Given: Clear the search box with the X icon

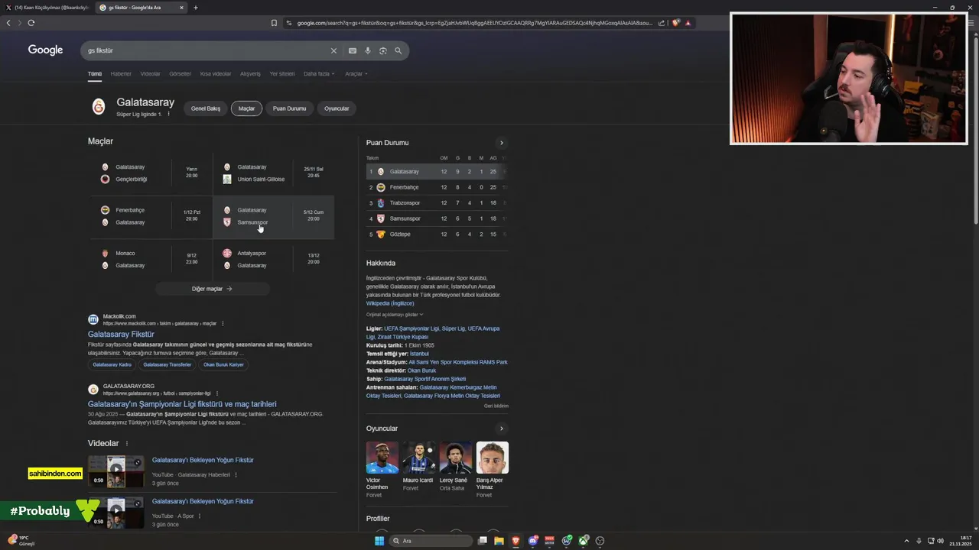Looking at the screenshot, I should tap(333, 50).
